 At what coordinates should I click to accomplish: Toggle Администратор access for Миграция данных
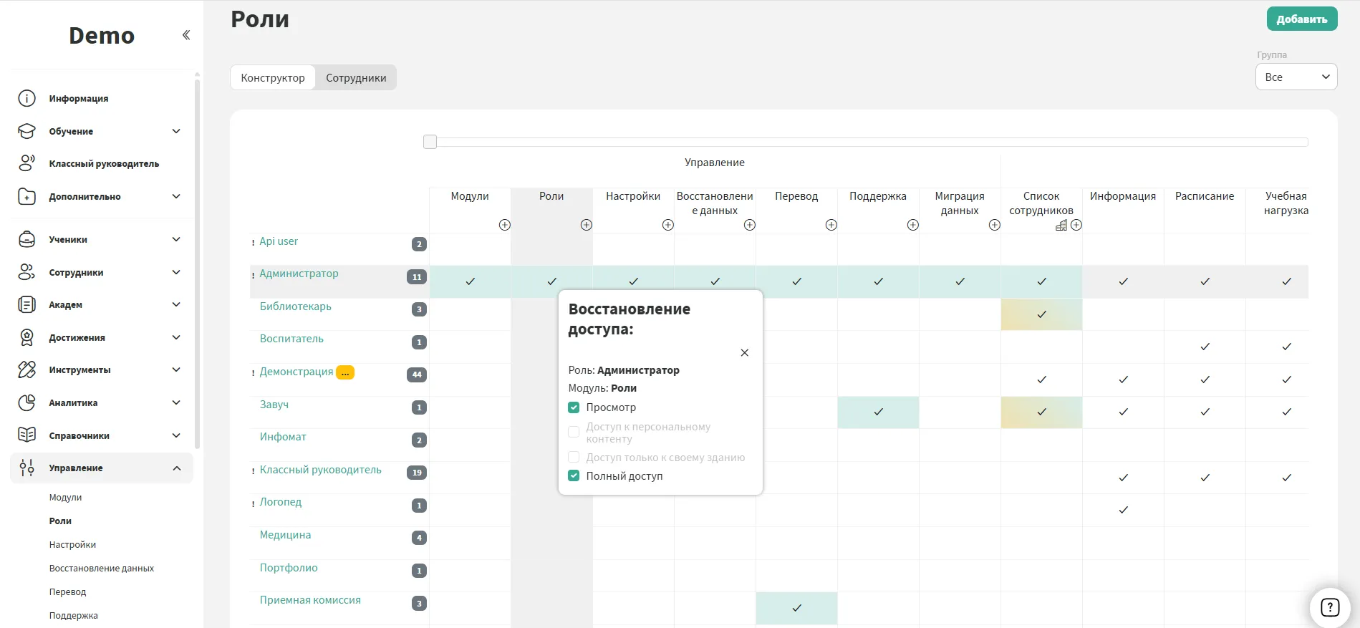coord(960,281)
